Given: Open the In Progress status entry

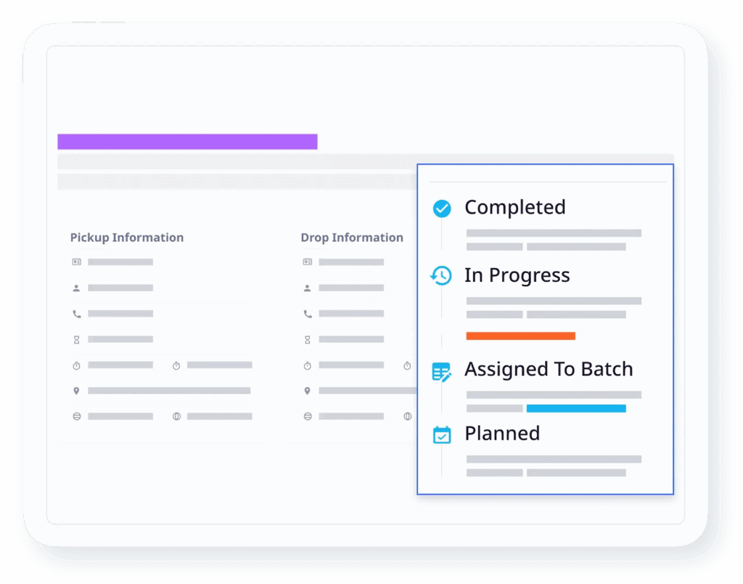Looking at the screenshot, I should (517, 276).
